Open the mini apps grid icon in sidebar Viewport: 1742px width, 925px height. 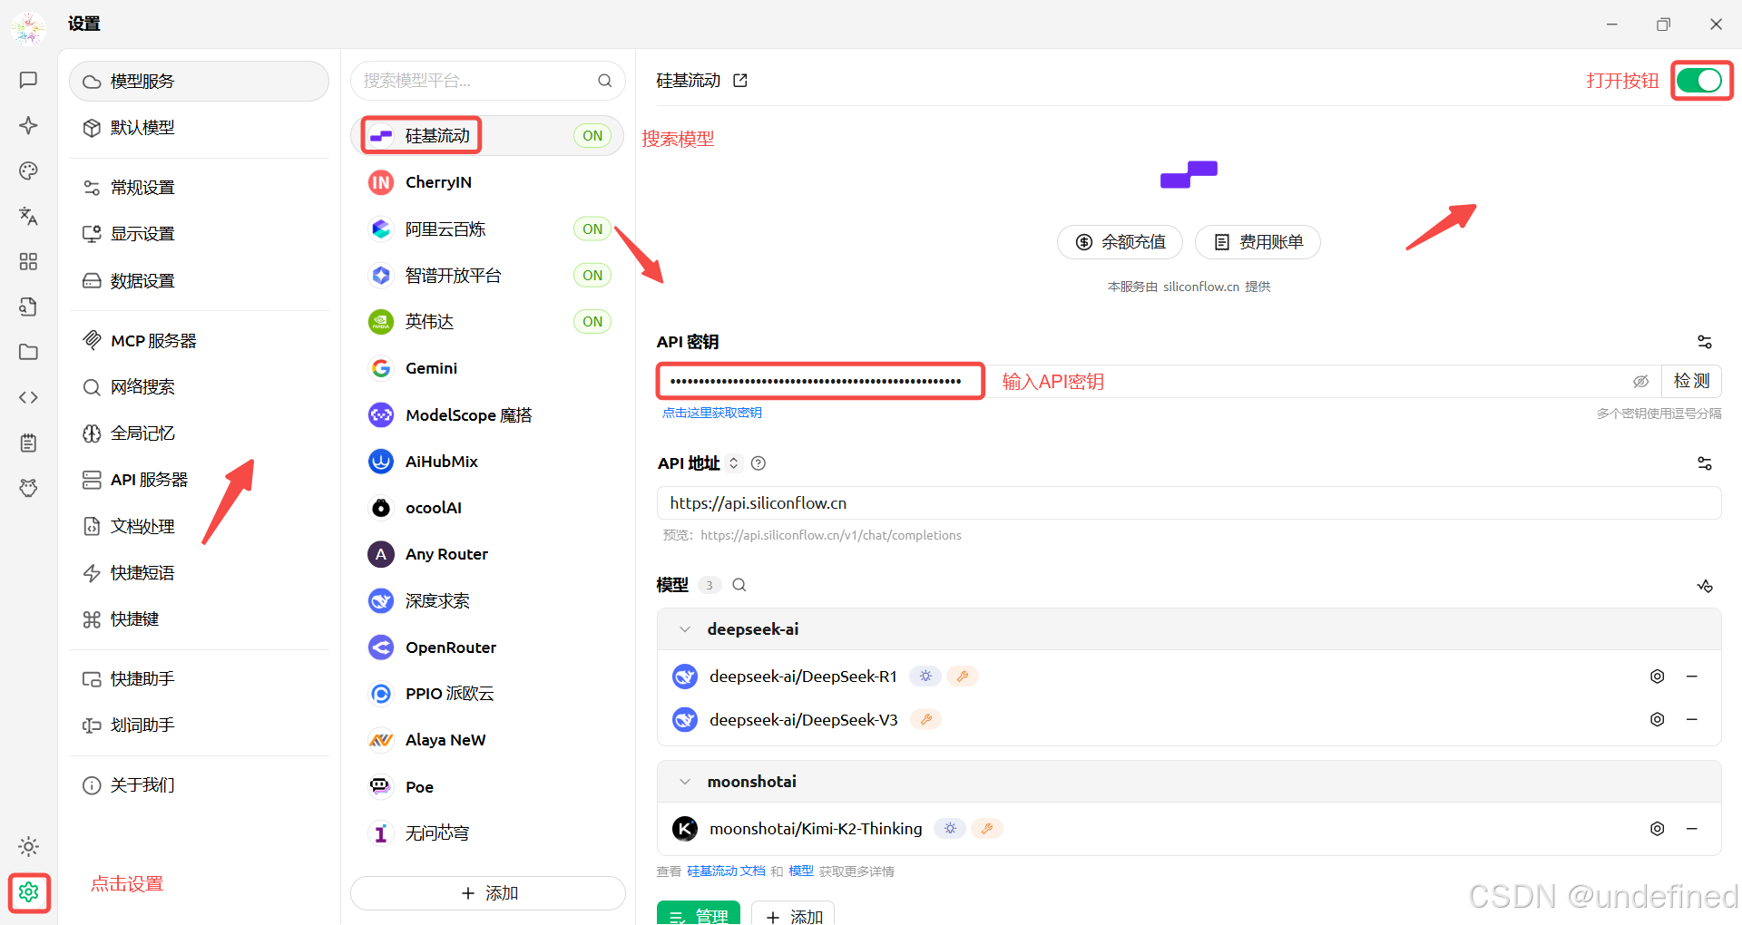(x=28, y=261)
